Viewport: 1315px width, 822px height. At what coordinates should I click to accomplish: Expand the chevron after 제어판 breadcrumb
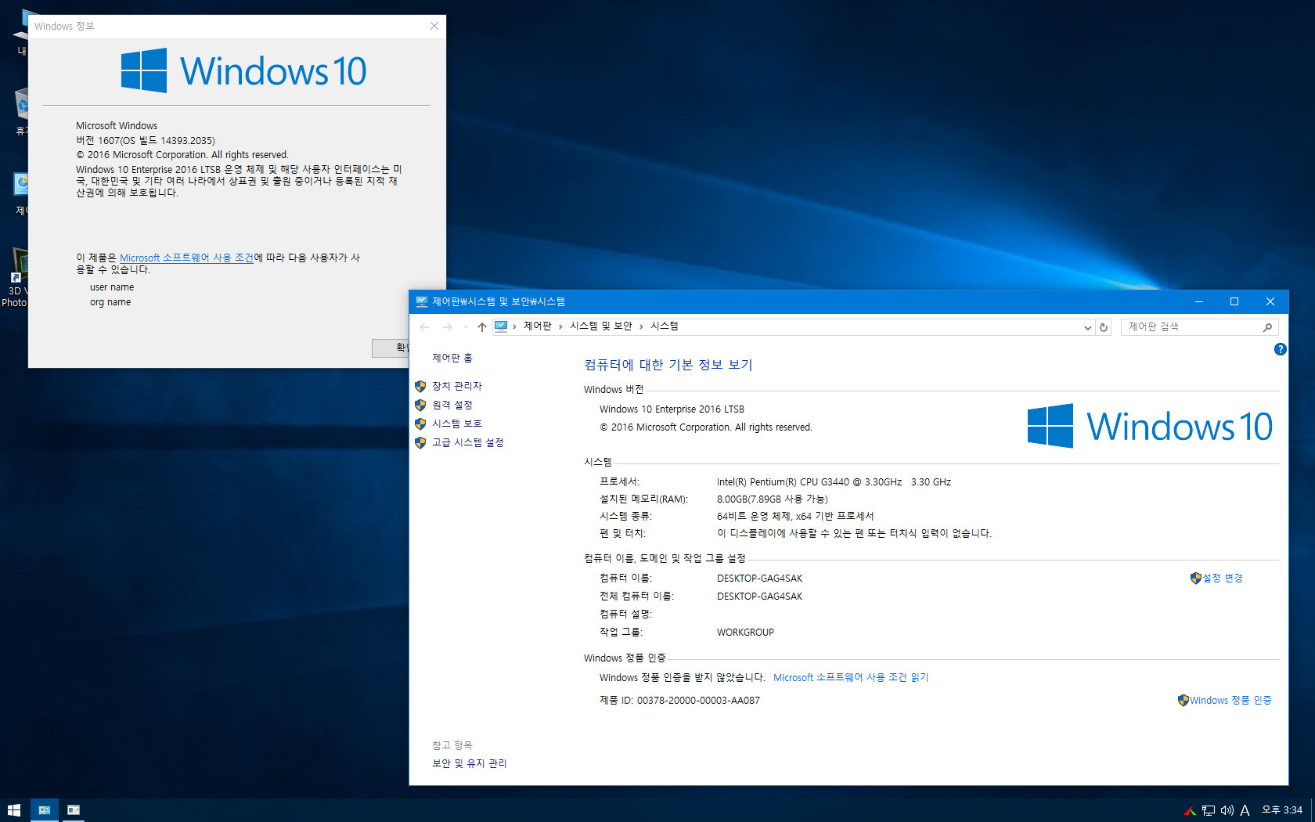[560, 326]
